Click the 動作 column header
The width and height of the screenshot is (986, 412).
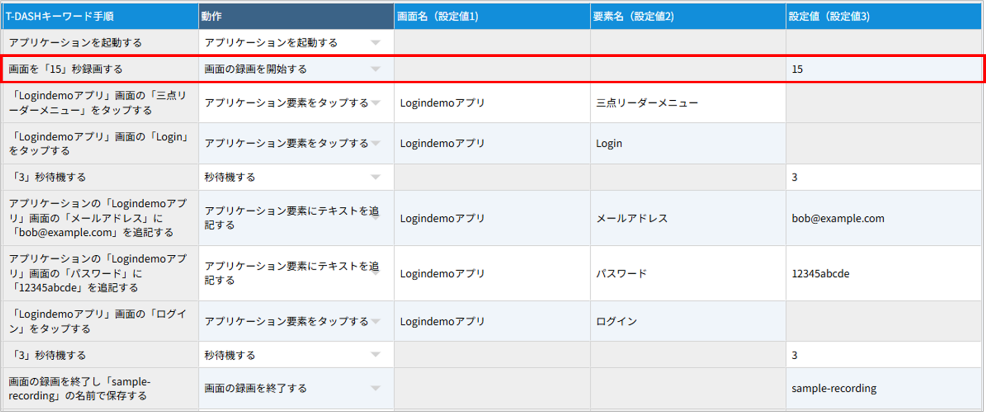tap(296, 16)
